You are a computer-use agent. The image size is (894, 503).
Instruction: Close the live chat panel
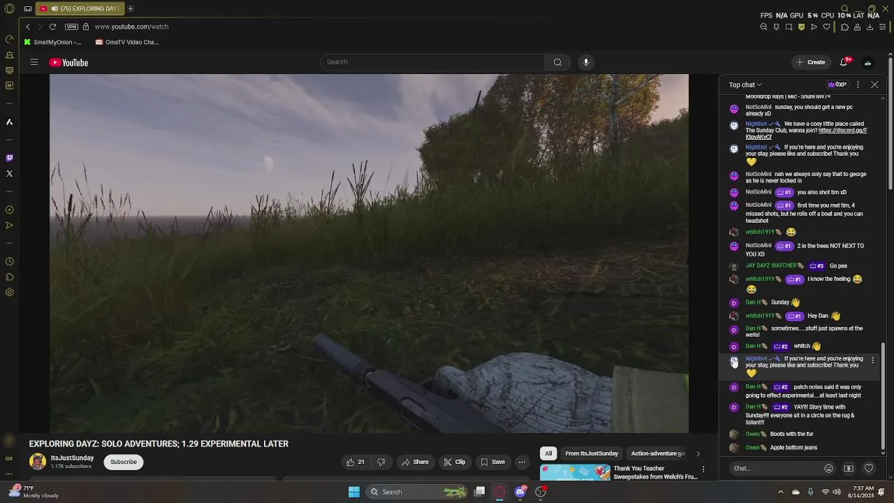(874, 85)
